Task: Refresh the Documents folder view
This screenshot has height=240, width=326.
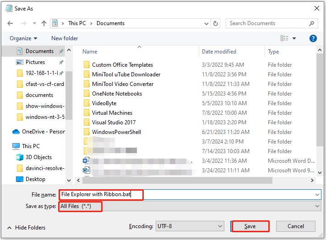Action: [x=216, y=23]
